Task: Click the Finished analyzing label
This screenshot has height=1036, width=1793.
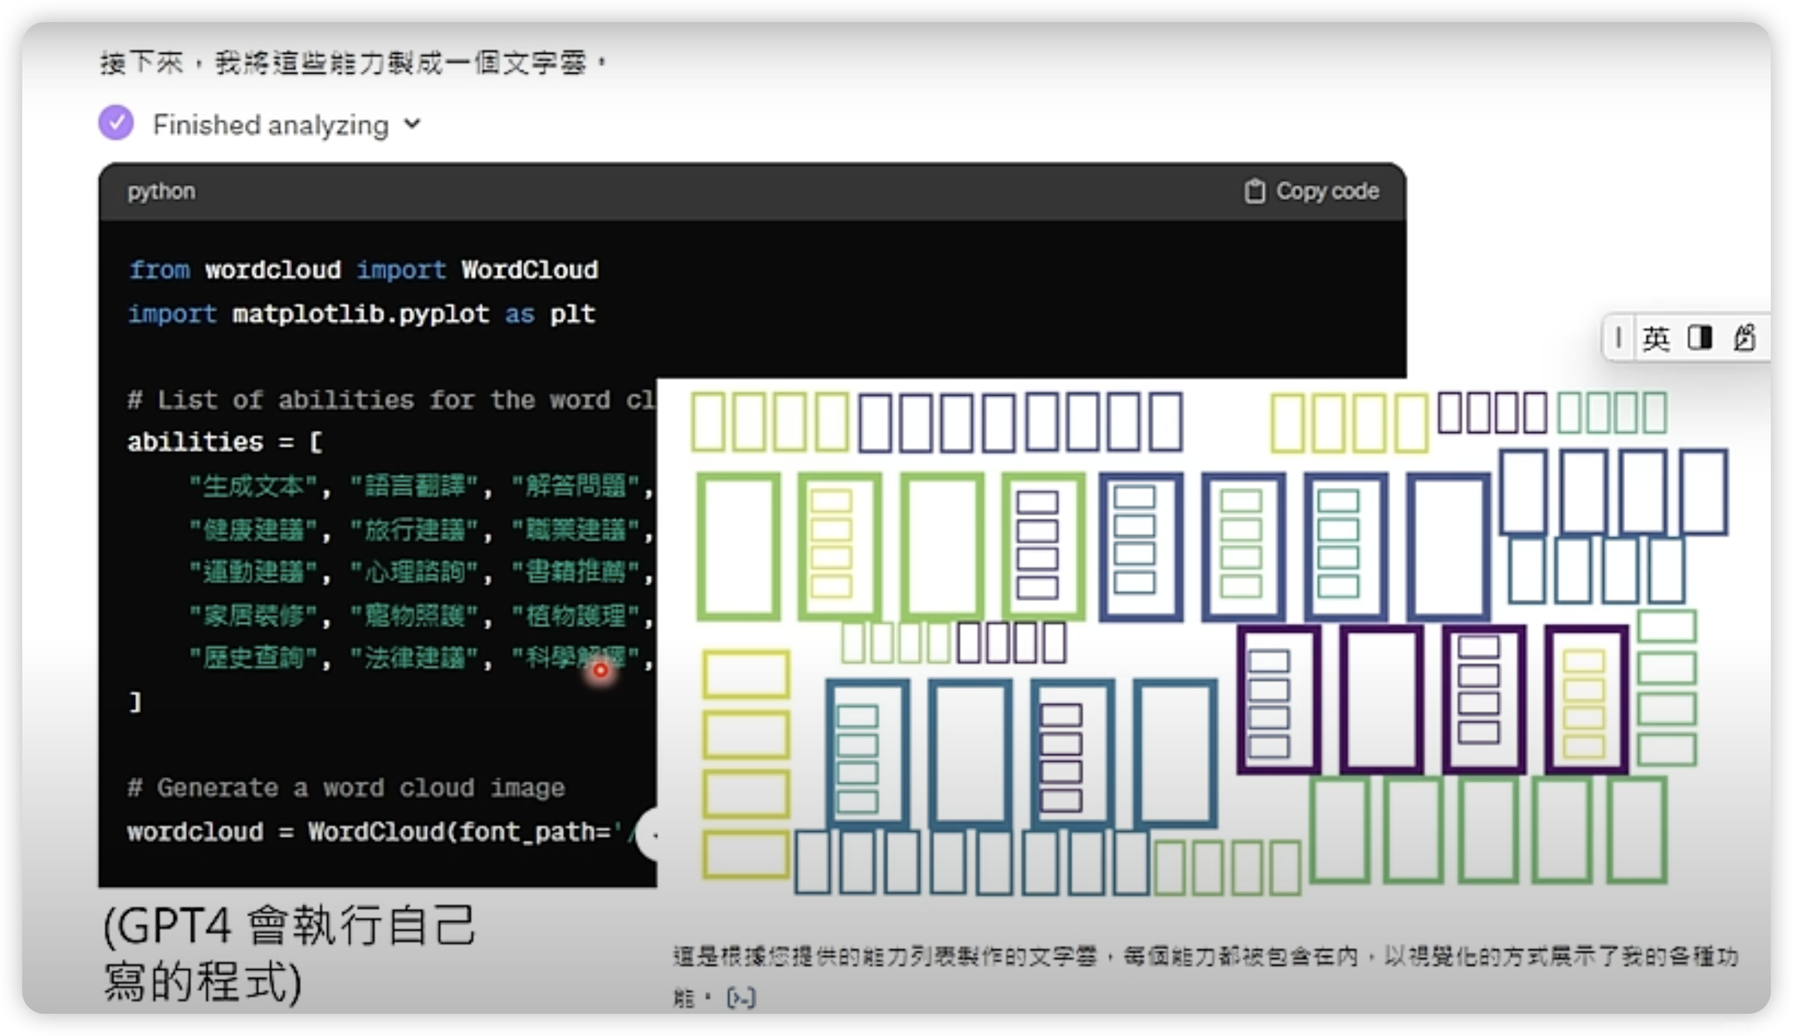Action: (x=270, y=125)
